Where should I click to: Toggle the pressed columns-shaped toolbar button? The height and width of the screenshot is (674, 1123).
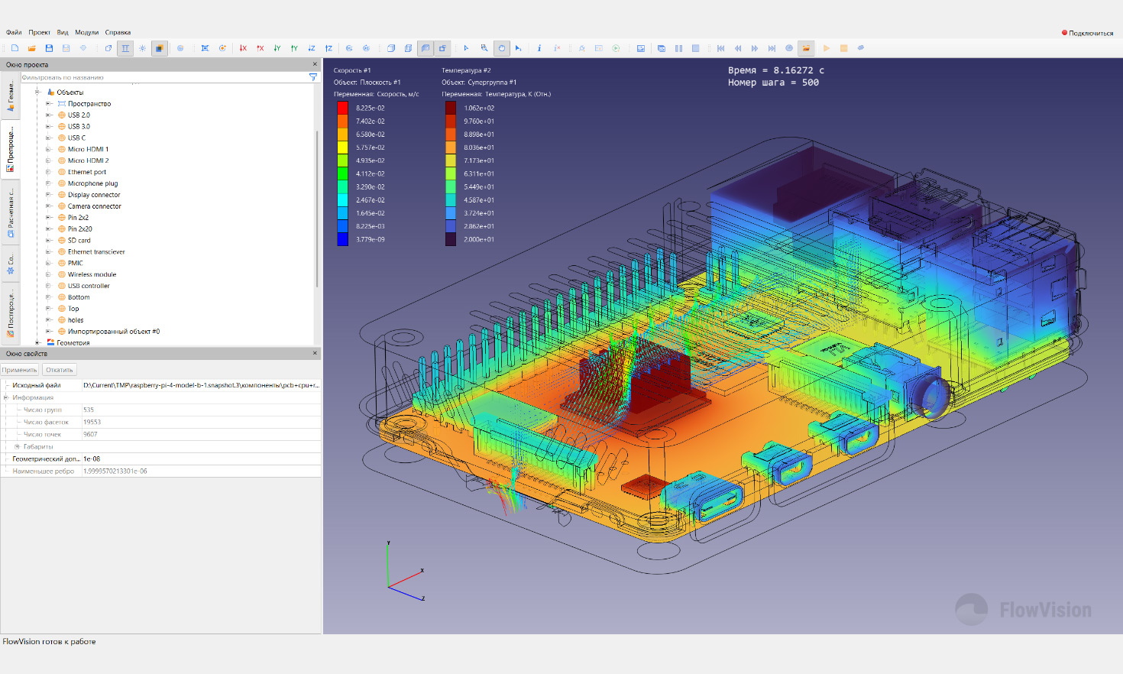pyautogui.click(x=125, y=48)
